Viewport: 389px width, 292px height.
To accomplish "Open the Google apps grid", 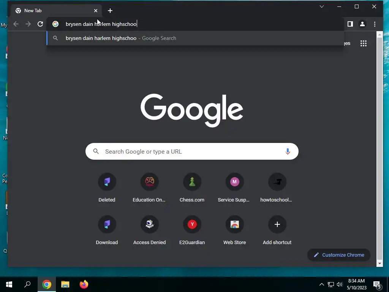I will (x=364, y=43).
